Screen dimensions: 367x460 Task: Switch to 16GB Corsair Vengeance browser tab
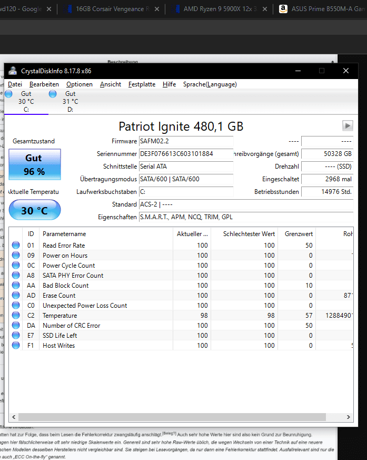[x=112, y=9]
